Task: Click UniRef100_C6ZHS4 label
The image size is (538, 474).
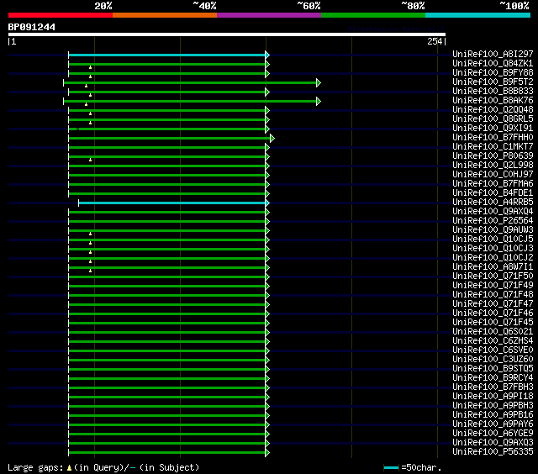Action: 493,341
